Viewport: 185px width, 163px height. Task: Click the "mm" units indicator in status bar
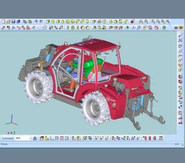pyautogui.click(x=177, y=144)
